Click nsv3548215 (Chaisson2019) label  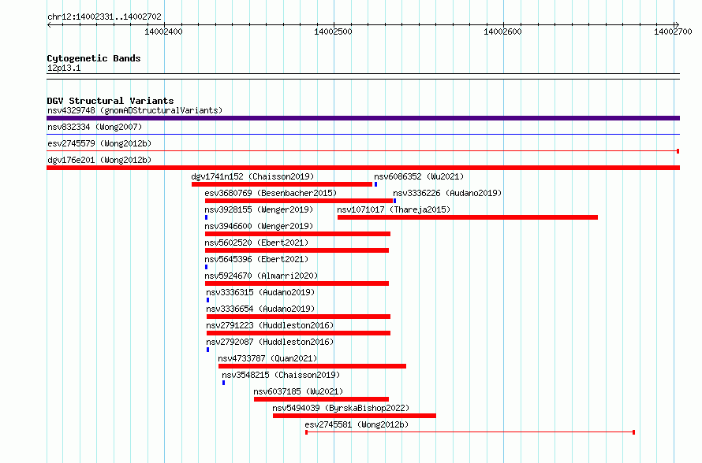point(281,375)
